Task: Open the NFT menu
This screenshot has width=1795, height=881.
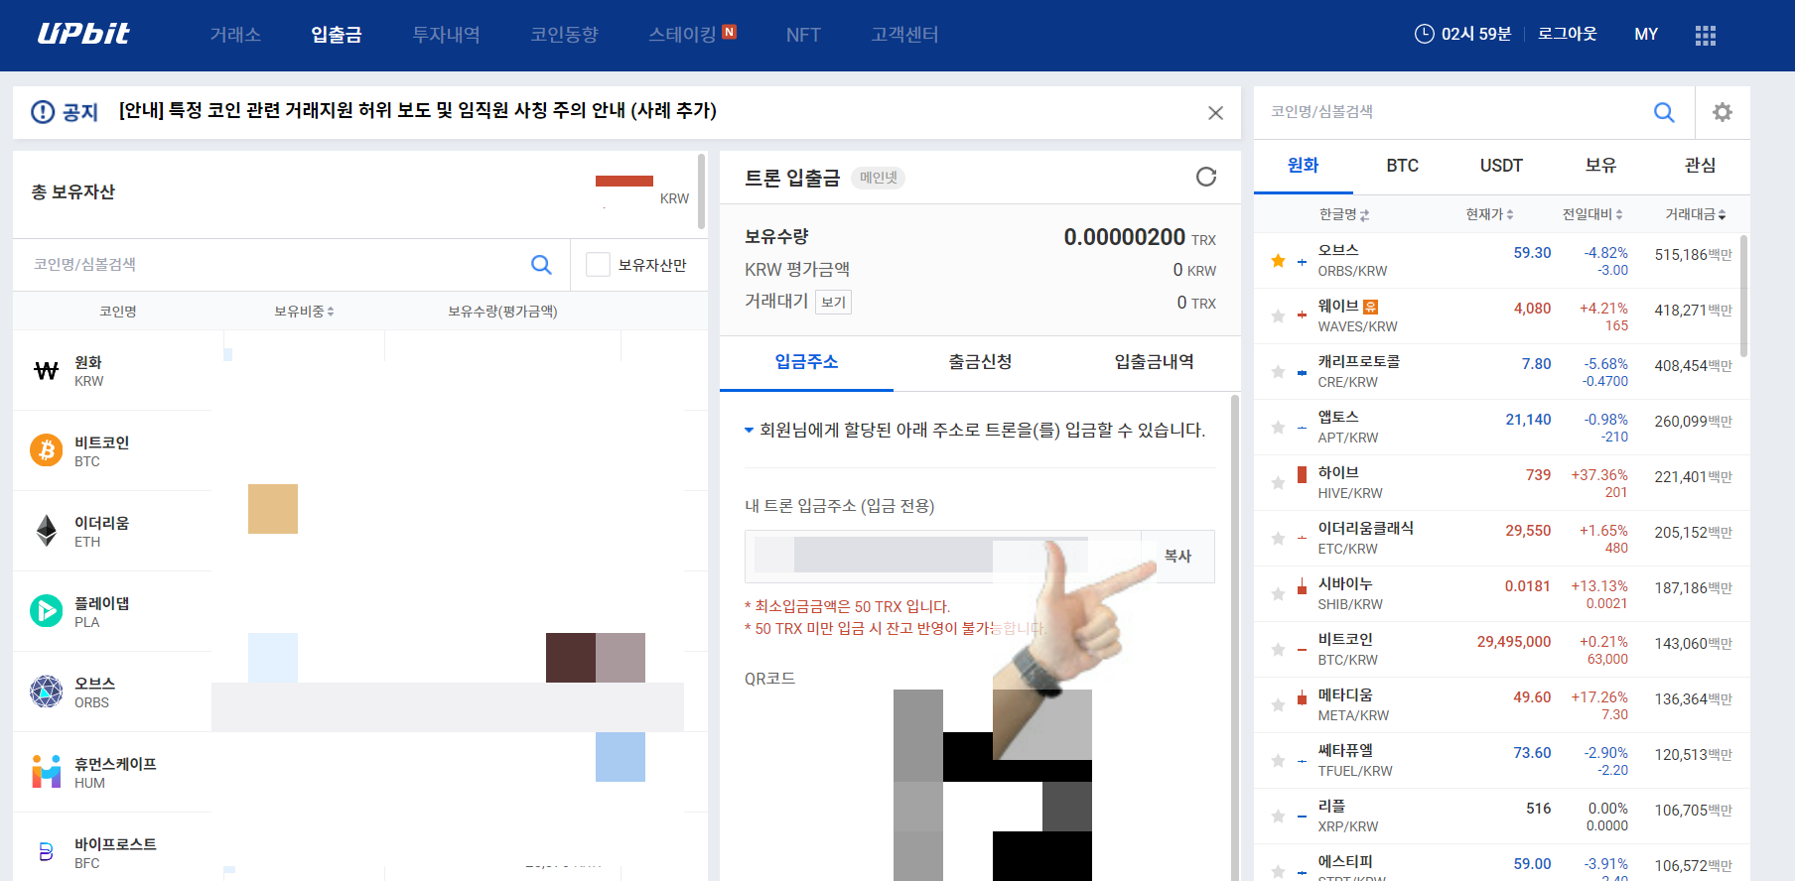Action: click(x=803, y=35)
